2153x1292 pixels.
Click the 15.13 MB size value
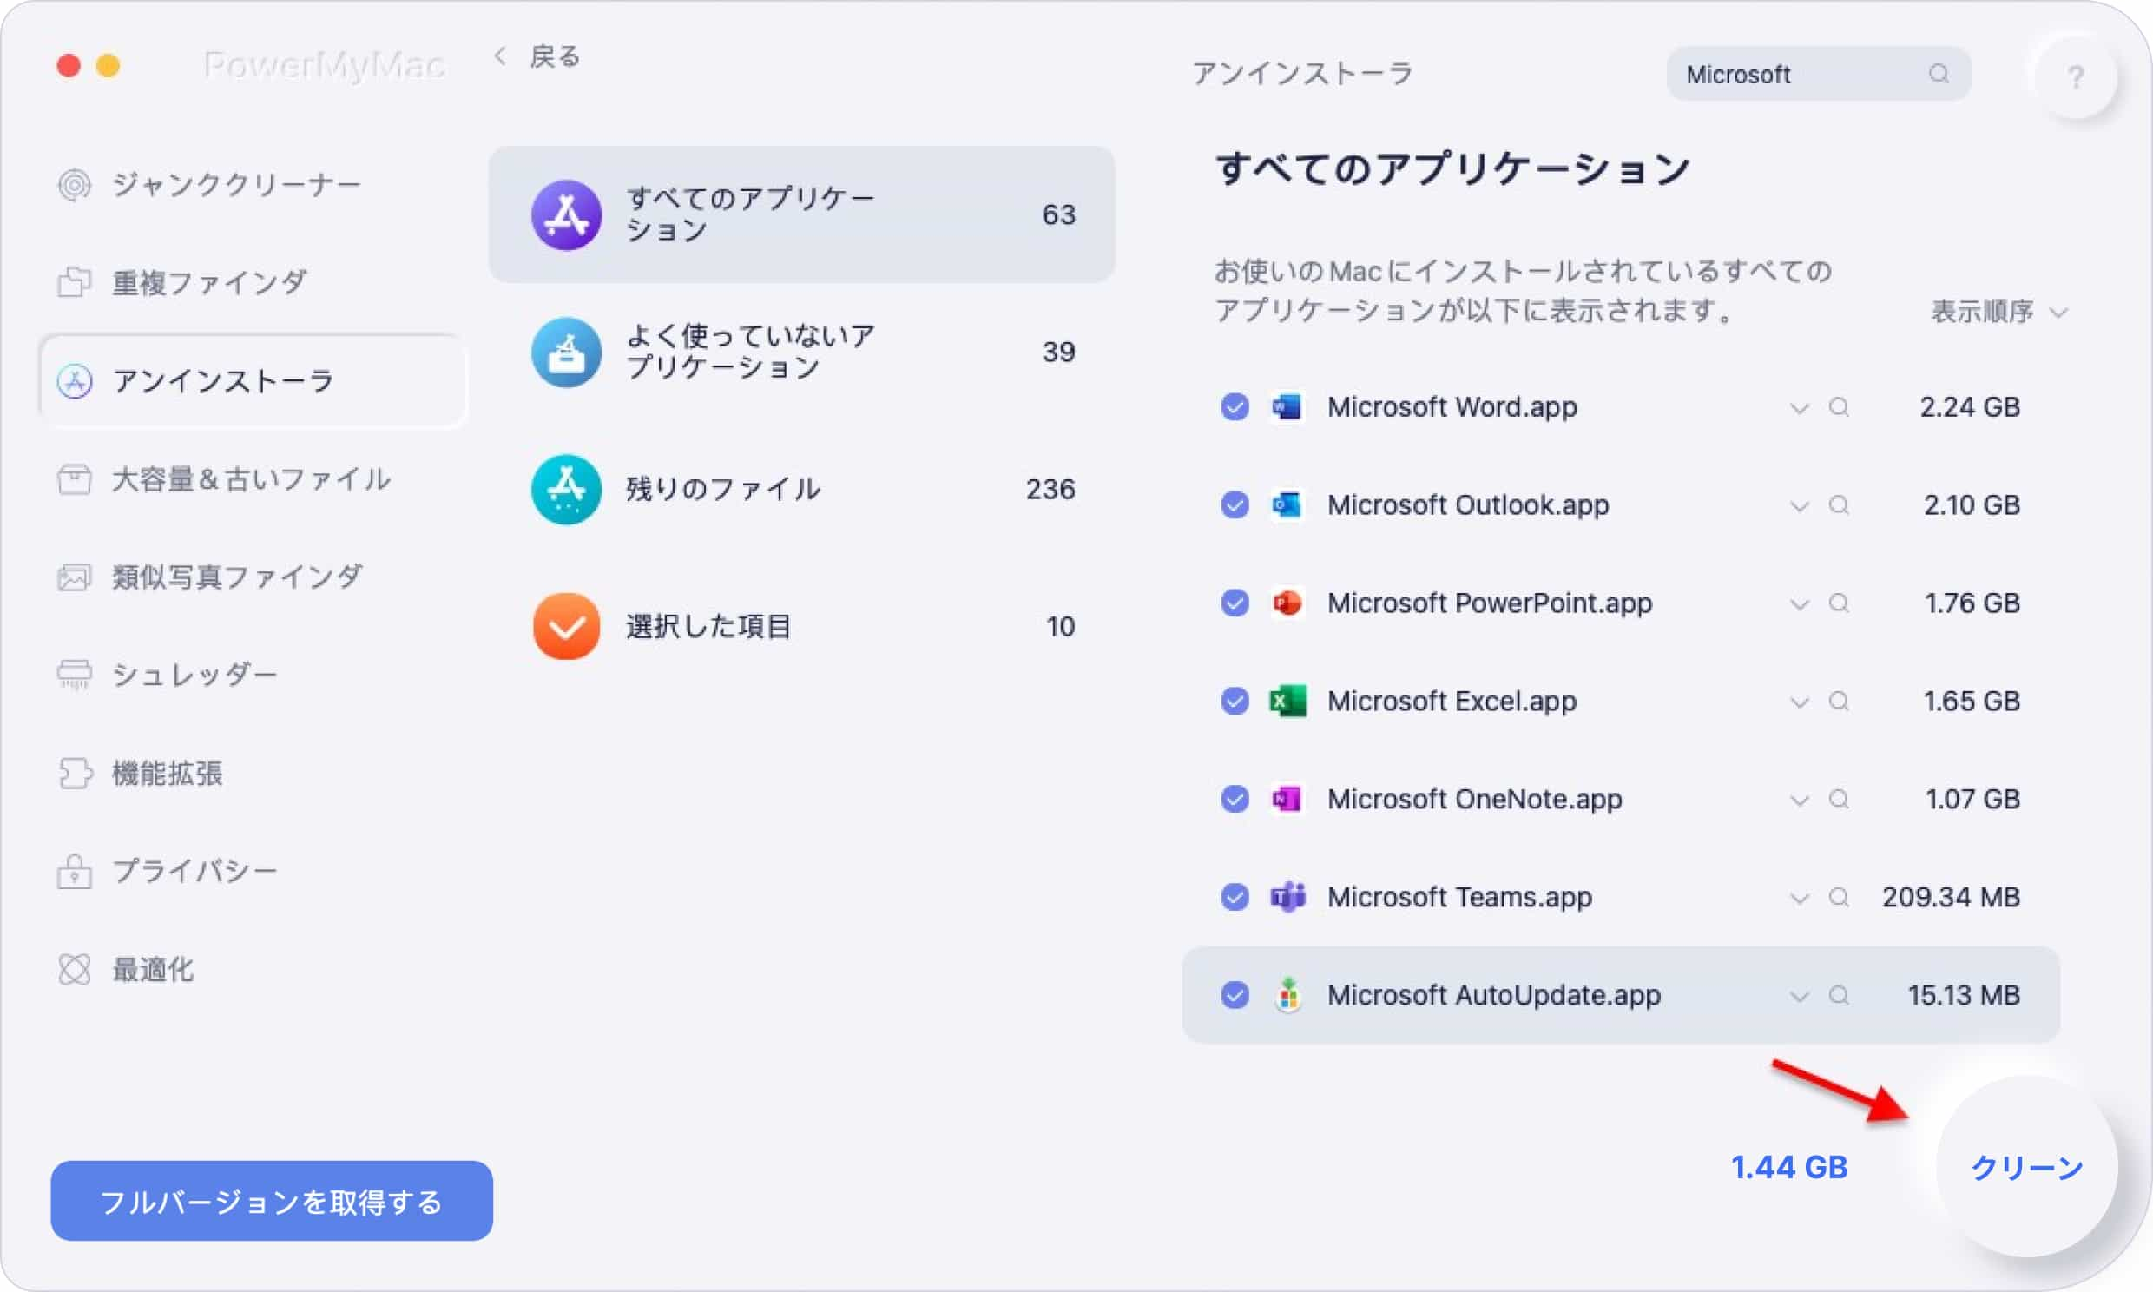[x=1963, y=995]
